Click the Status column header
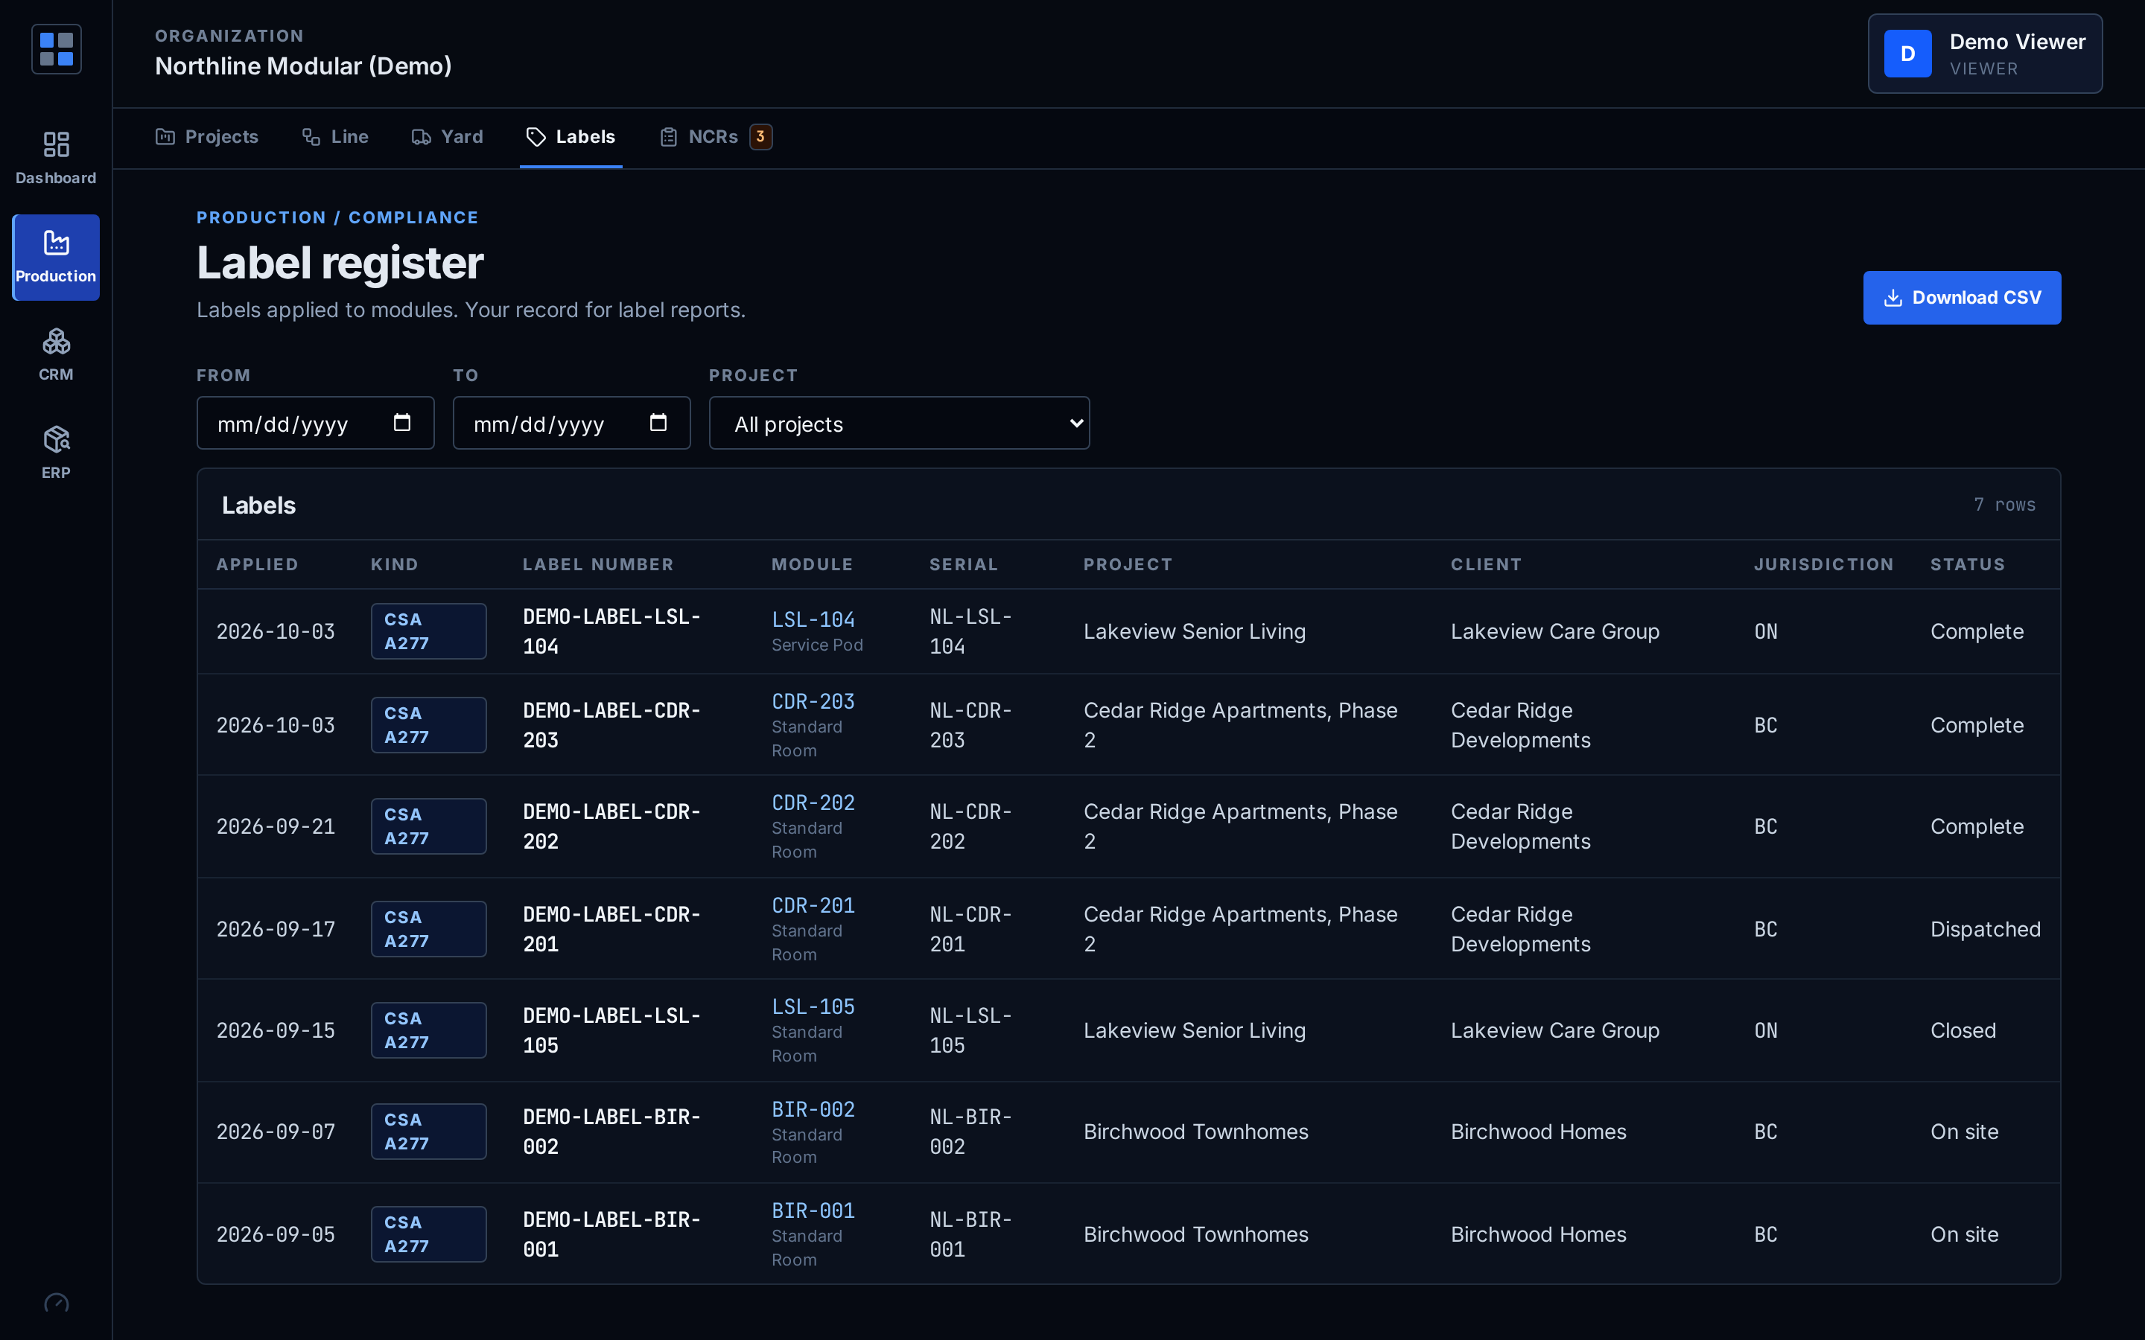Screen dimensions: 2145x1340 point(1968,564)
